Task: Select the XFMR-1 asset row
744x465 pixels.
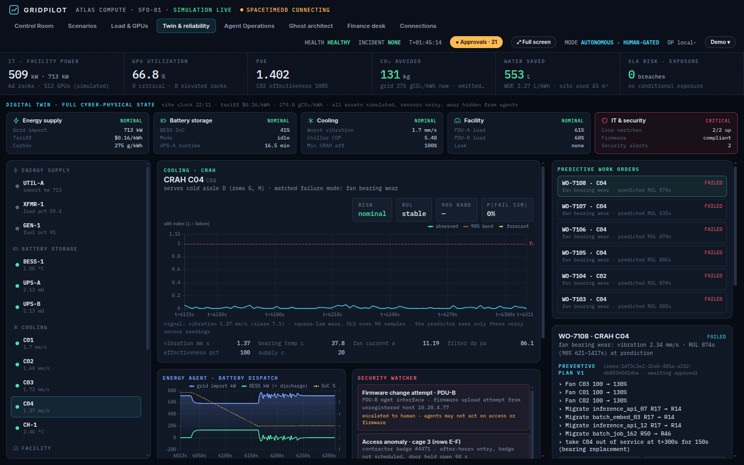Action: click(76, 208)
